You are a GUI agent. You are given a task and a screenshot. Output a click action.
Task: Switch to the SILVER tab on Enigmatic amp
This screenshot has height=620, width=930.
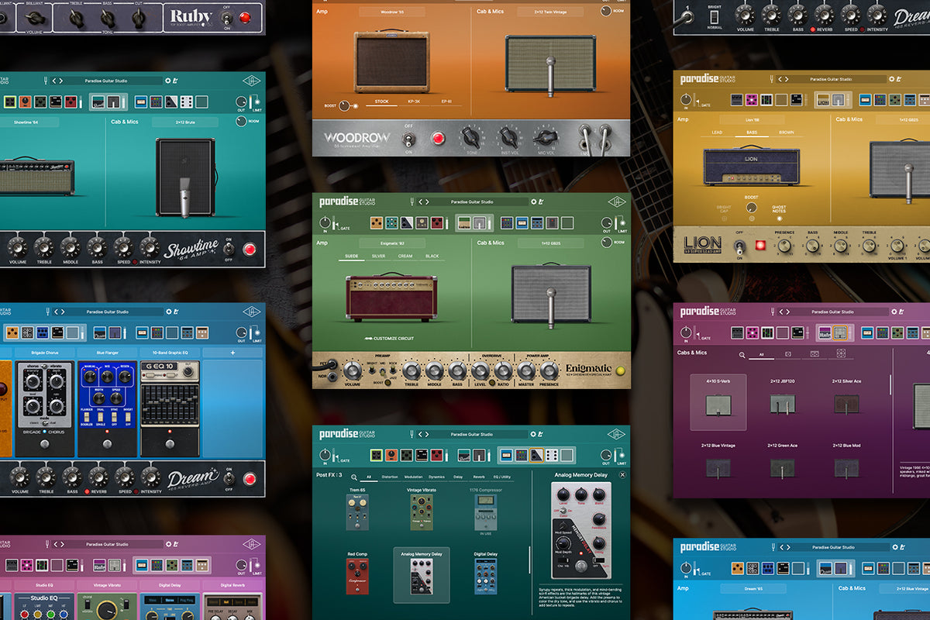click(379, 256)
